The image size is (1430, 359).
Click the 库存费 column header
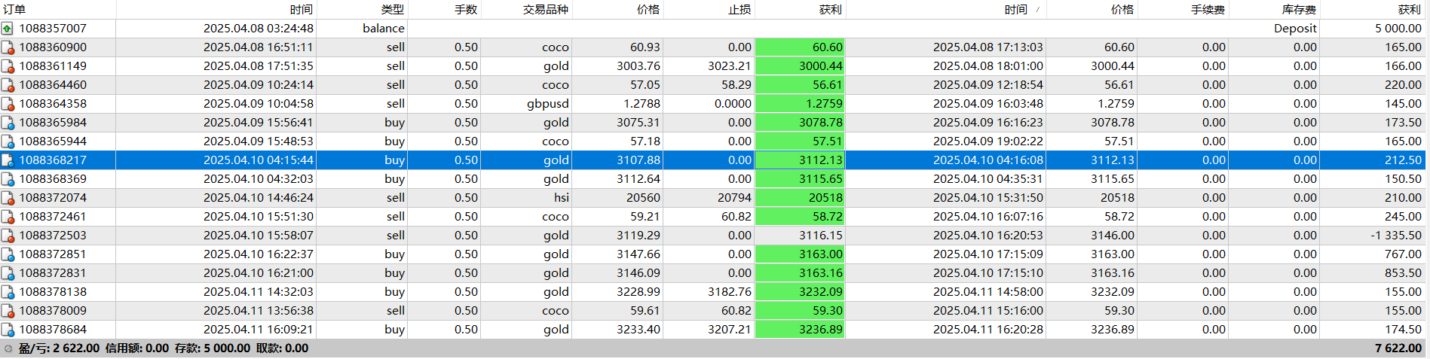(1298, 9)
